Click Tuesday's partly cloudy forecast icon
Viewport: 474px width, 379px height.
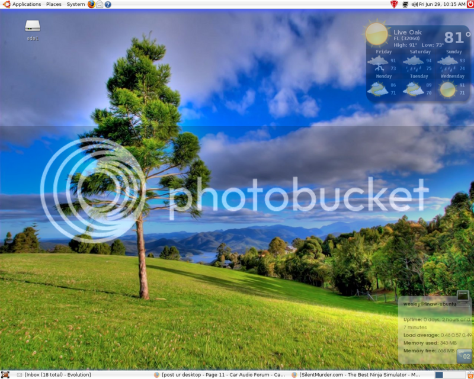(x=413, y=89)
